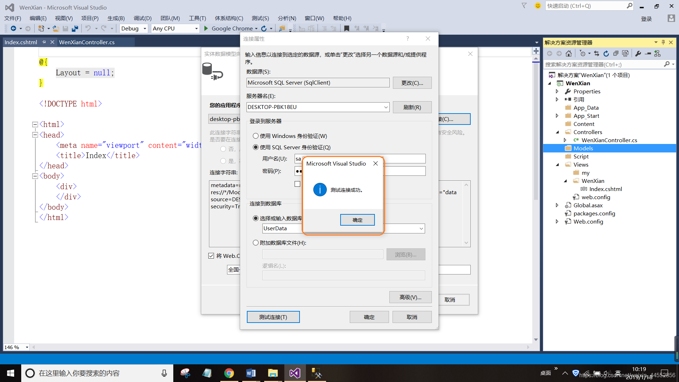Expand the Global.asax node
679x382 pixels.
tap(557, 205)
